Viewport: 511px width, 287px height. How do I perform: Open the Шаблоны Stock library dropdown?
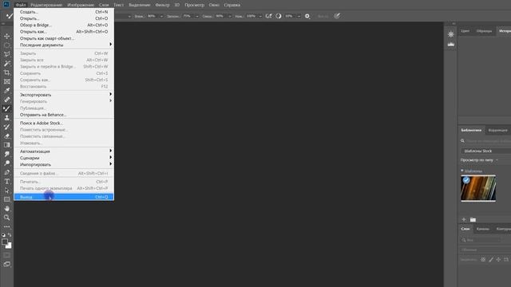pyautogui.click(x=486, y=151)
